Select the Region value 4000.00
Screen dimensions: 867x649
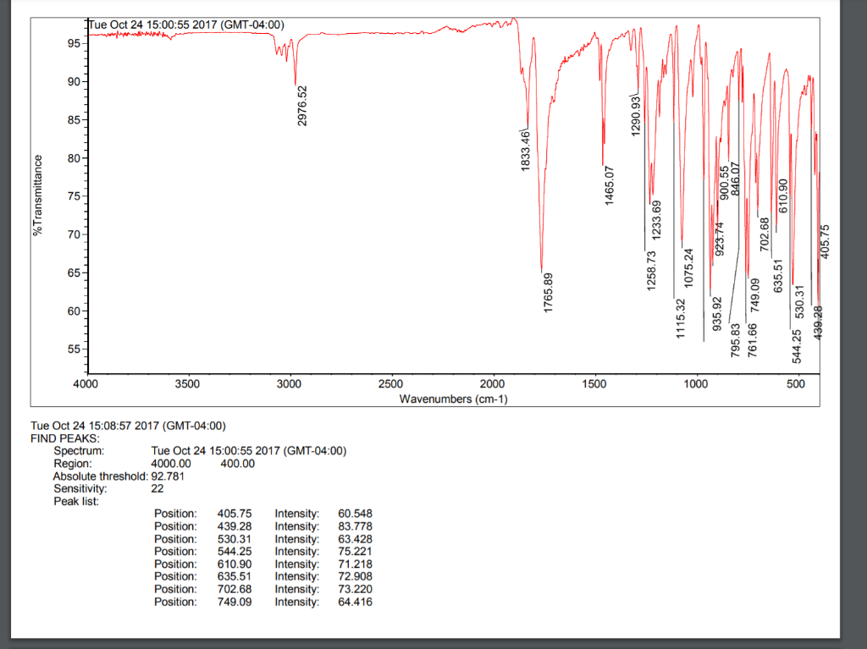click(170, 464)
